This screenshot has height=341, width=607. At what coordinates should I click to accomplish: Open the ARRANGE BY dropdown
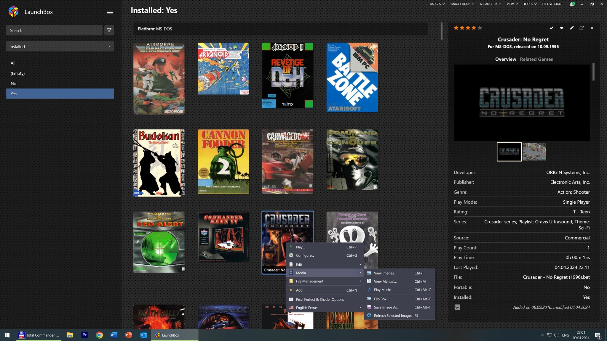[490, 4]
